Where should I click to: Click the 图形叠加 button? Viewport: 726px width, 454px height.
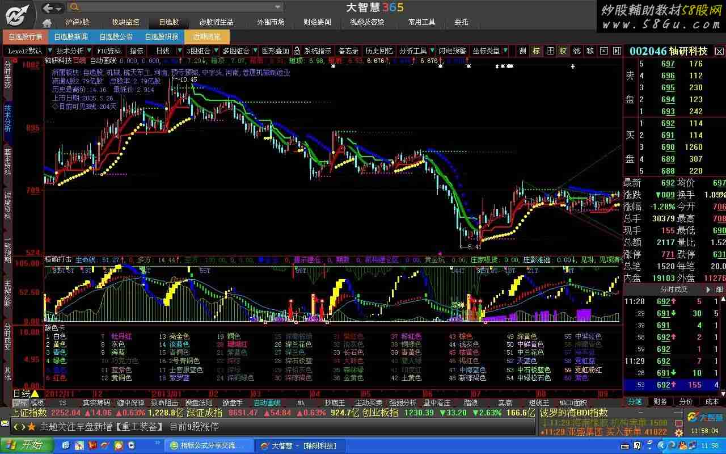coord(276,51)
